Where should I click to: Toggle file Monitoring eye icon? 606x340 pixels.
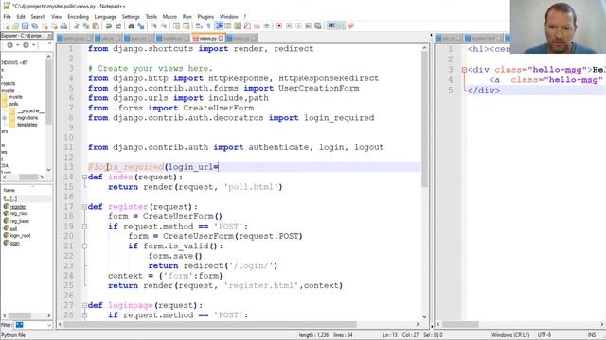266,25
